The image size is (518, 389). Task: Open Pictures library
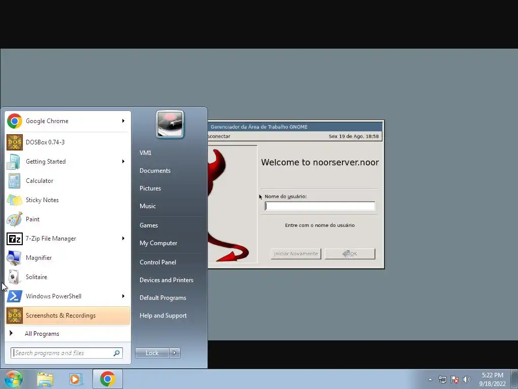[150, 188]
